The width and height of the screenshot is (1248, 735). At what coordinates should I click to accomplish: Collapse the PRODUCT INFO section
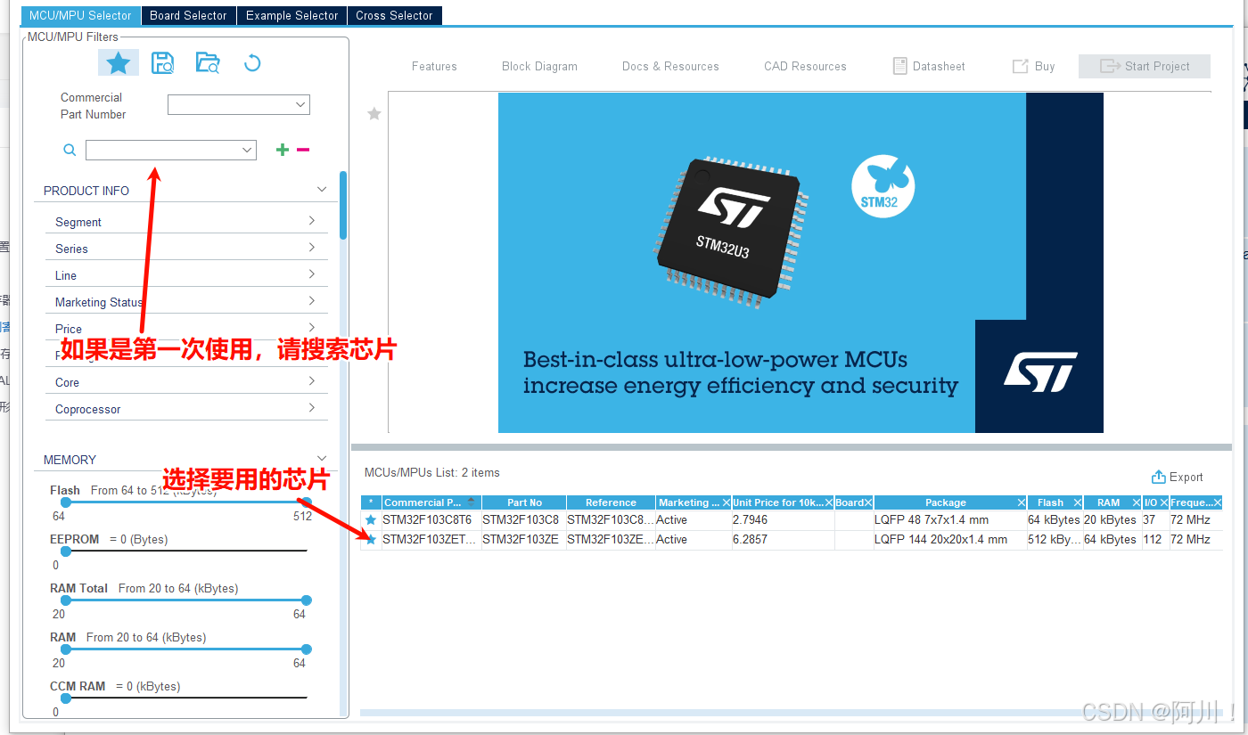[322, 190]
